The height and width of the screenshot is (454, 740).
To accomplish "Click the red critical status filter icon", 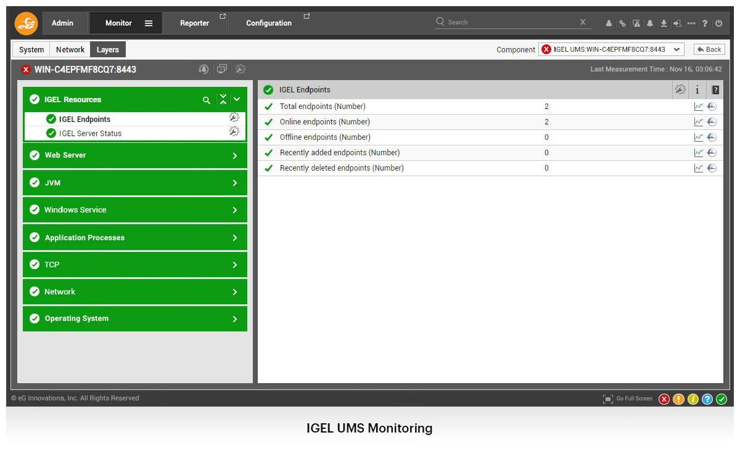I will click(664, 399).
